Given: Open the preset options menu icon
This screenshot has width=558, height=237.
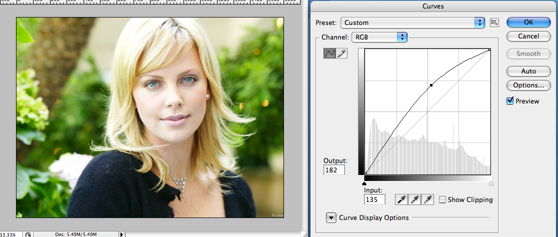Looking at the screenshot, I should click(x=494, y=22).
